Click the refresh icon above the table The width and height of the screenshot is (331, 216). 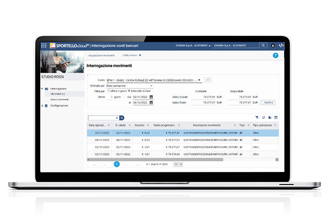(x=264, y=117)
